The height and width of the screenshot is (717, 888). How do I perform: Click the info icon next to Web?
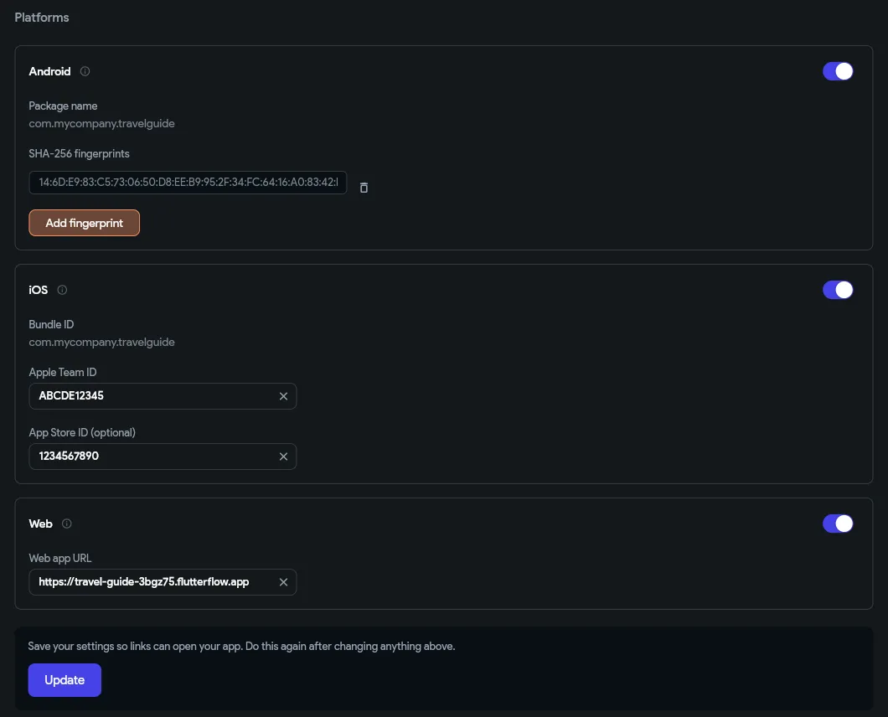[x=67, y=524]
